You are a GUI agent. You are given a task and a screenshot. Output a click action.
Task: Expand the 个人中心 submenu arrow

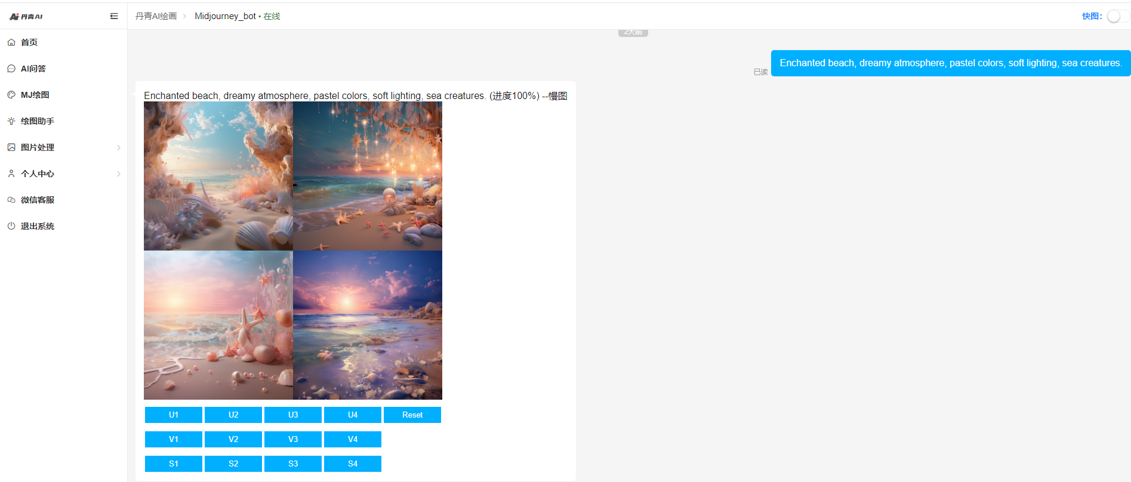(119, 174)
